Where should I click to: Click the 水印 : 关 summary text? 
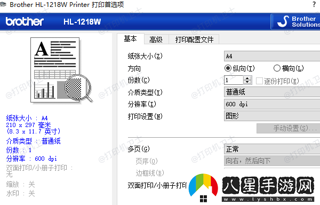coord(20,193)
